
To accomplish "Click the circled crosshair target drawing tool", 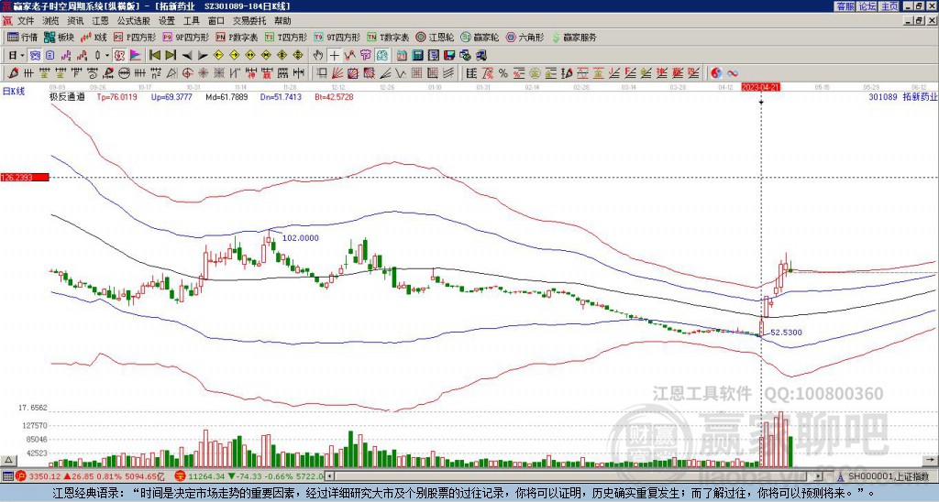I will (x=187, y=73).
